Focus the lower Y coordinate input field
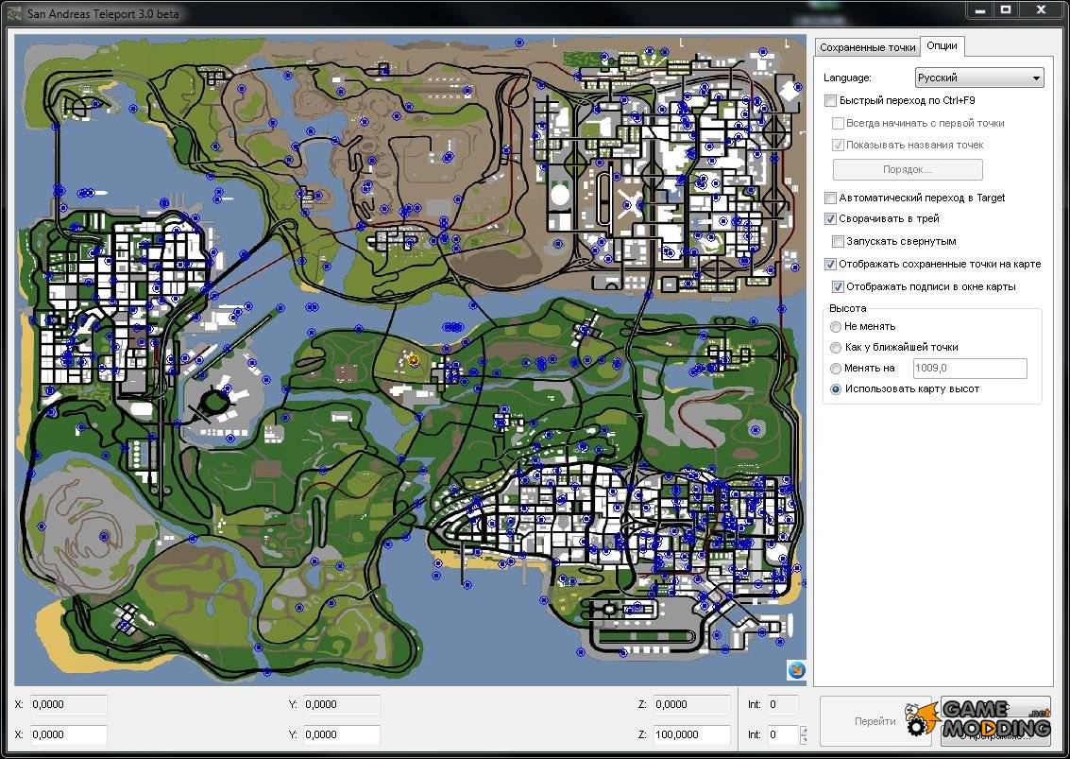 tap(341, 735)
